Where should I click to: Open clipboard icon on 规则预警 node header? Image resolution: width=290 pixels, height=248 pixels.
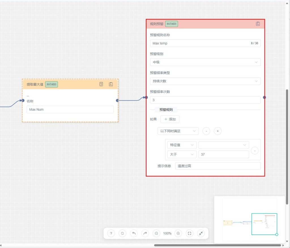click(x=258, y=24)
